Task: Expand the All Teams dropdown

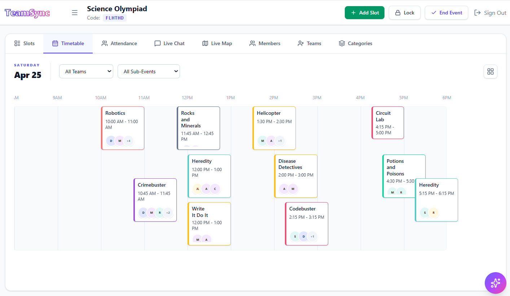Action: point(86,71)
